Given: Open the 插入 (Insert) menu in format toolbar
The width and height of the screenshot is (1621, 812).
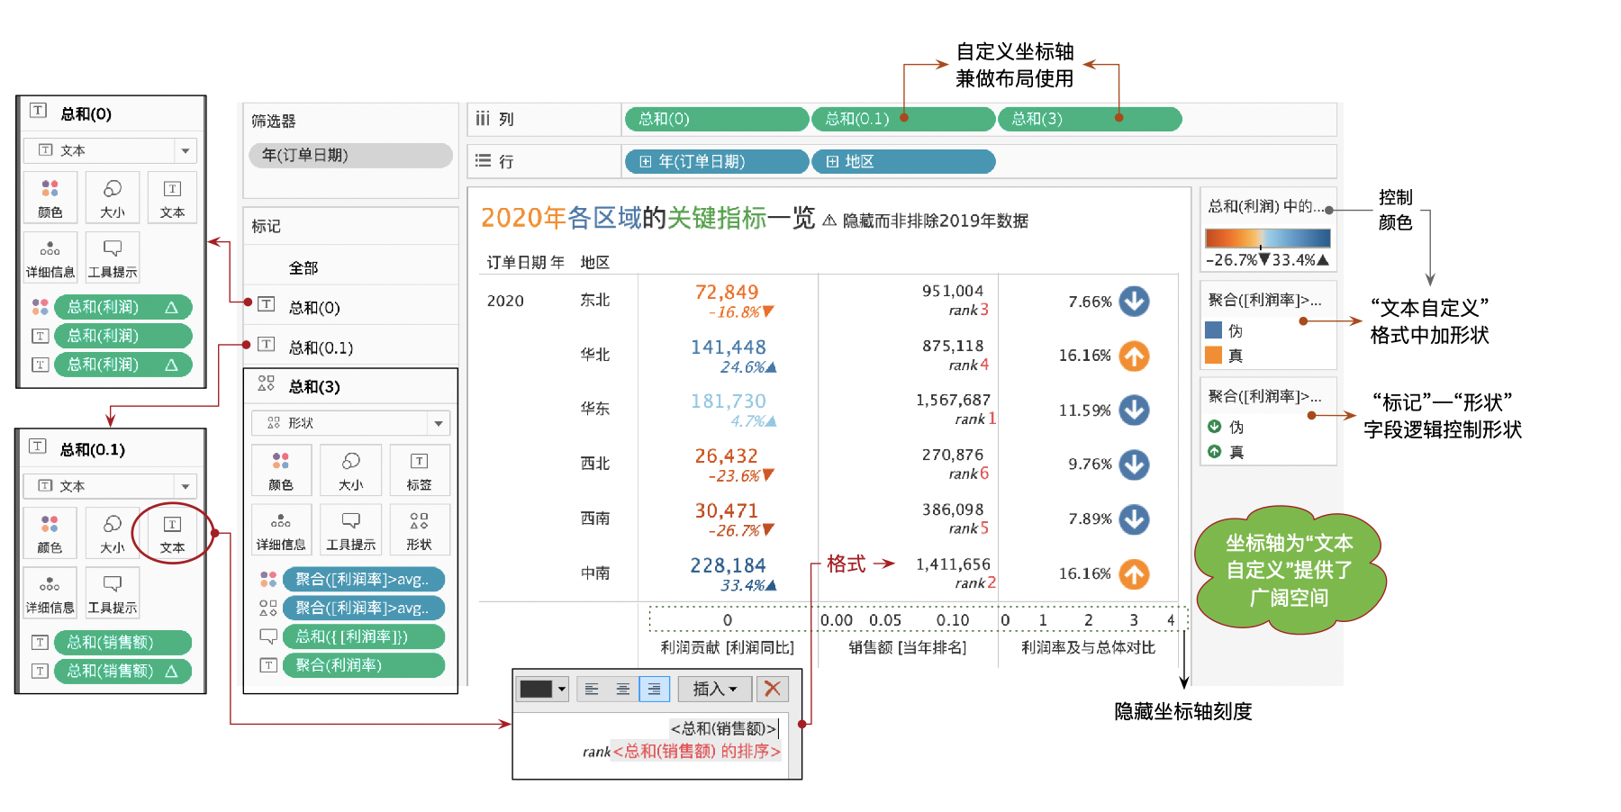Looking at the screenshot, I should click(714, 689).
